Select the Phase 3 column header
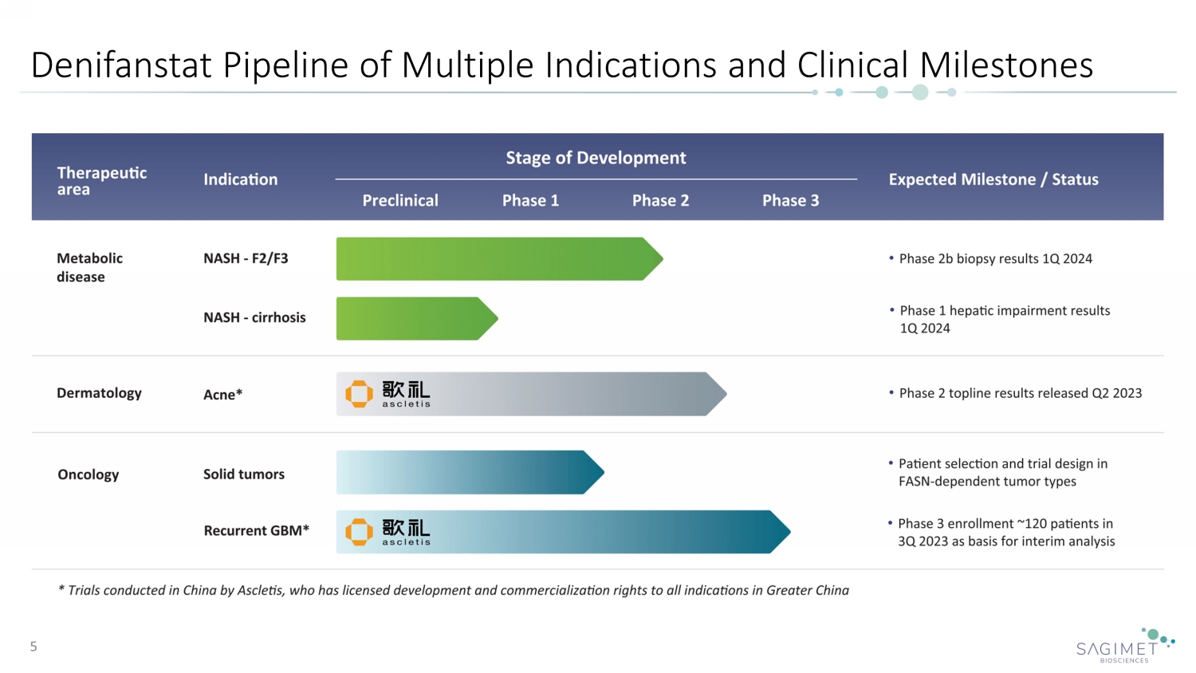Image resolution: width=1196 pixels, height=673 pixels. coord(790,201)
